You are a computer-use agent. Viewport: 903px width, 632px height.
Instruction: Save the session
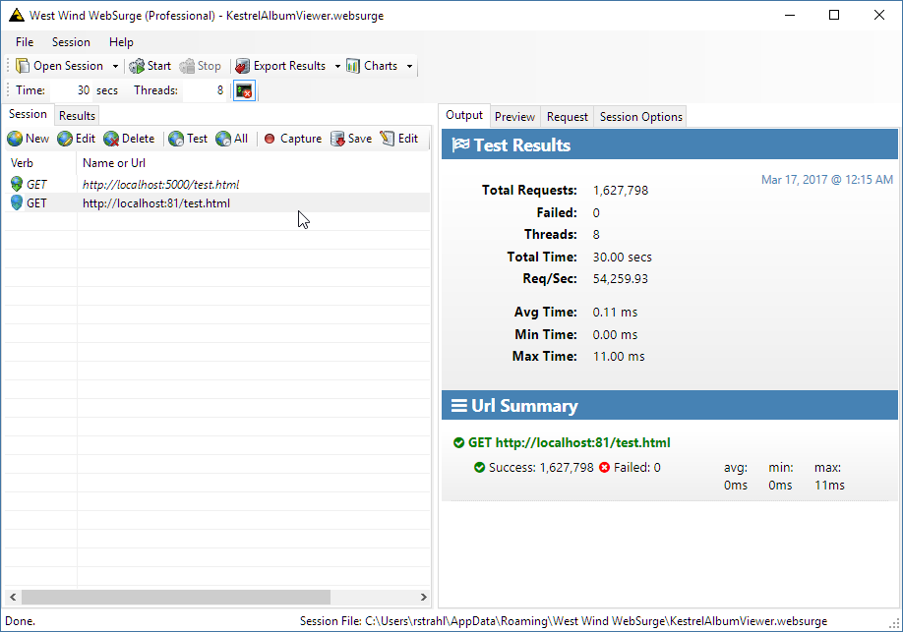(351, 139)
